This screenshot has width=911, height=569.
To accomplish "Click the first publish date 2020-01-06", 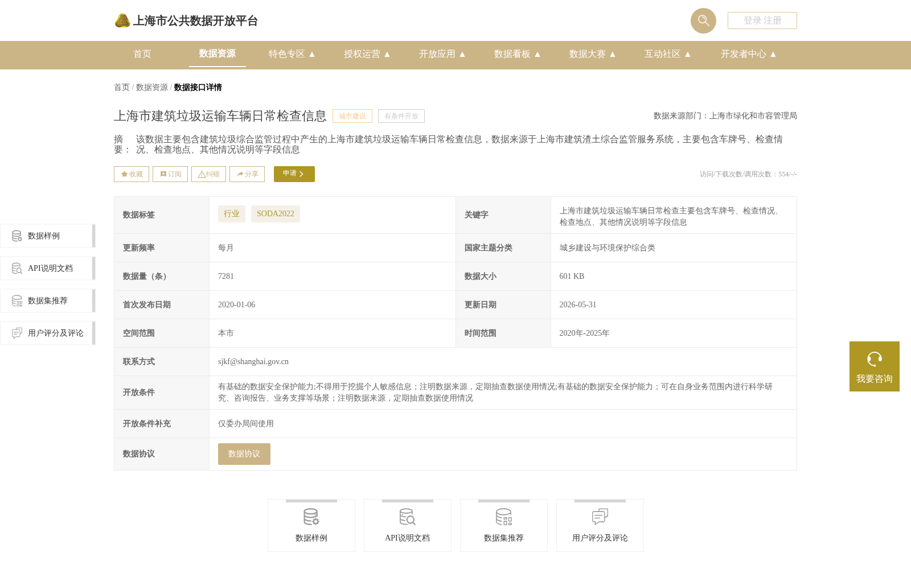I will [237, 305].
